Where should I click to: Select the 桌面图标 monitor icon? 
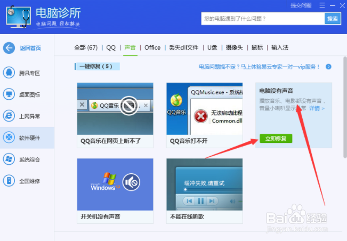(x=9, y=94)
